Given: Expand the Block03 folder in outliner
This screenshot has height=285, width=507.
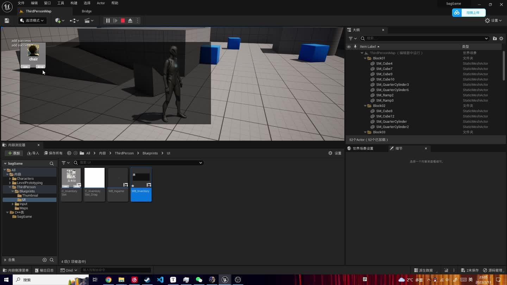Looking at the screenshot, I should (x=365, y=132).
